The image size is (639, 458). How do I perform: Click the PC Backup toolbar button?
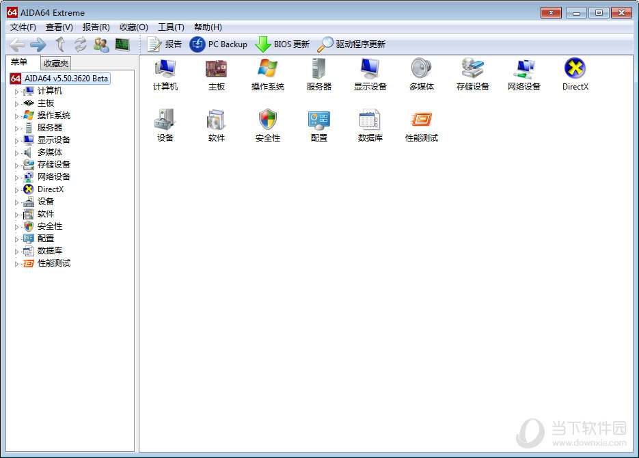219,44
